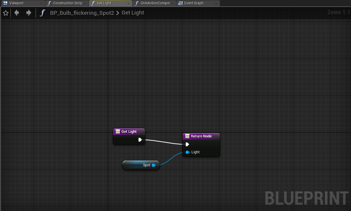Select the Spot variable getter node

141,165
